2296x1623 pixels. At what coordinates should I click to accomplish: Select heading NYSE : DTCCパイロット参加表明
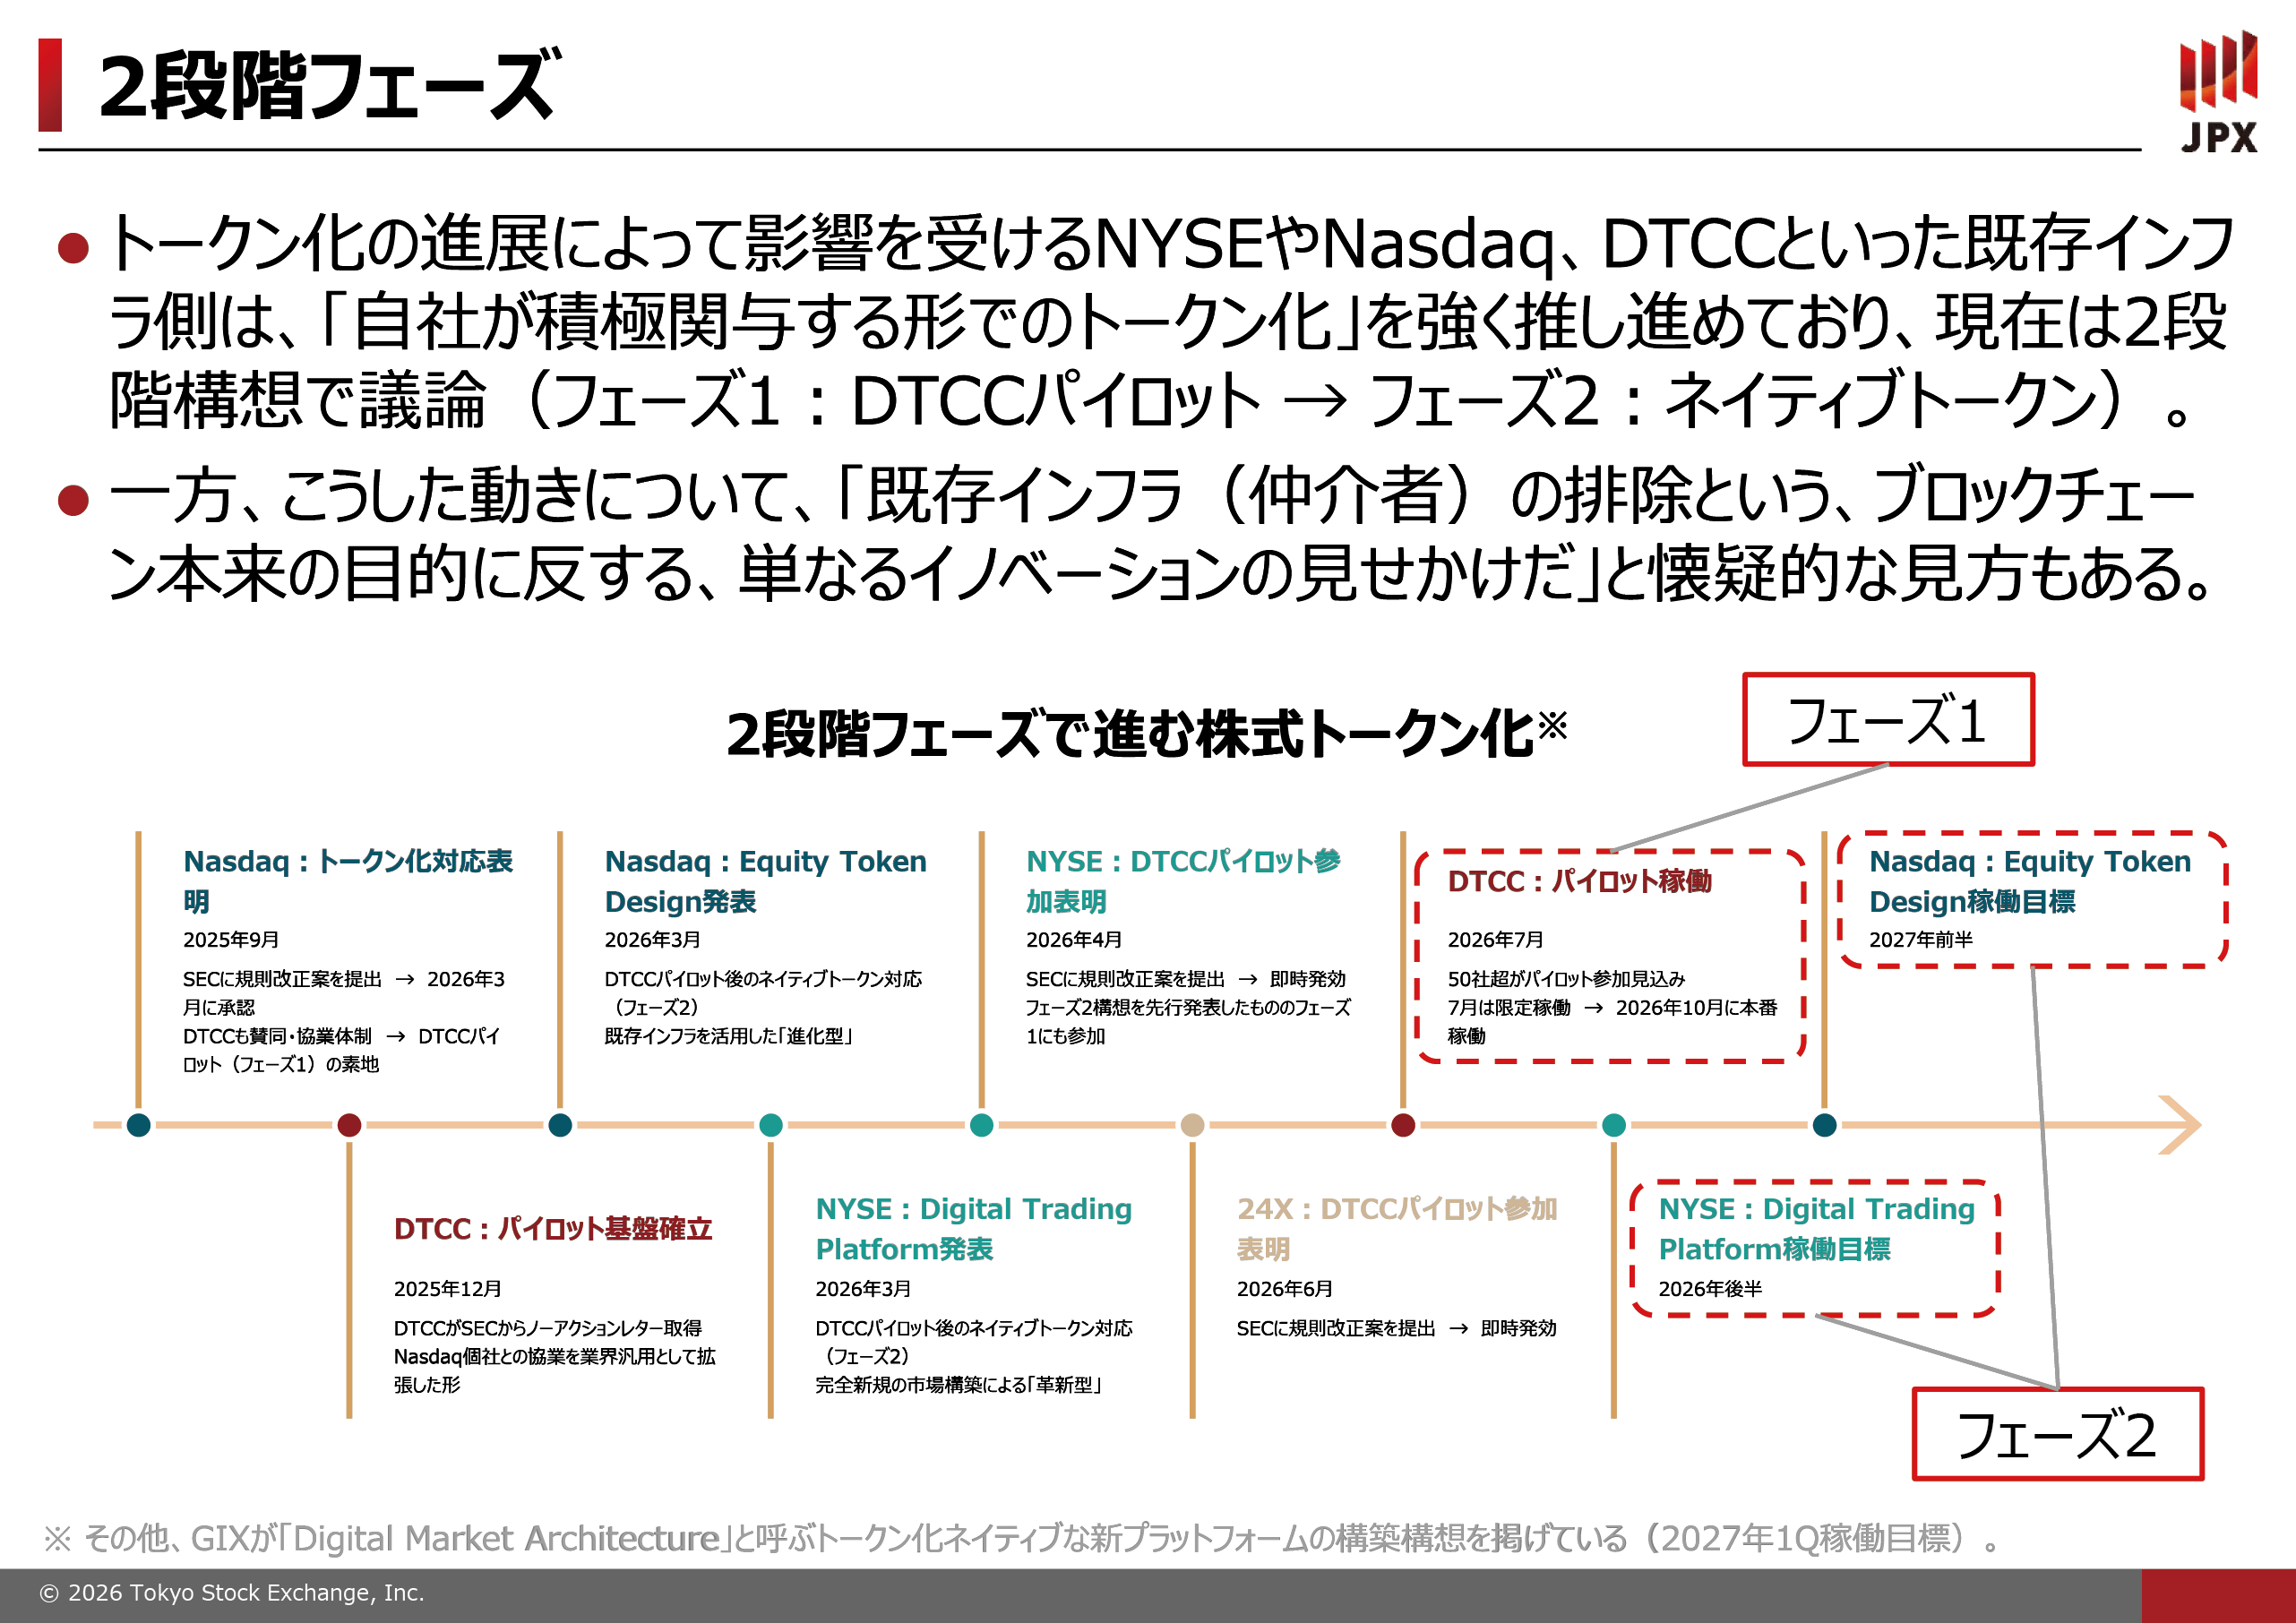1183,881
